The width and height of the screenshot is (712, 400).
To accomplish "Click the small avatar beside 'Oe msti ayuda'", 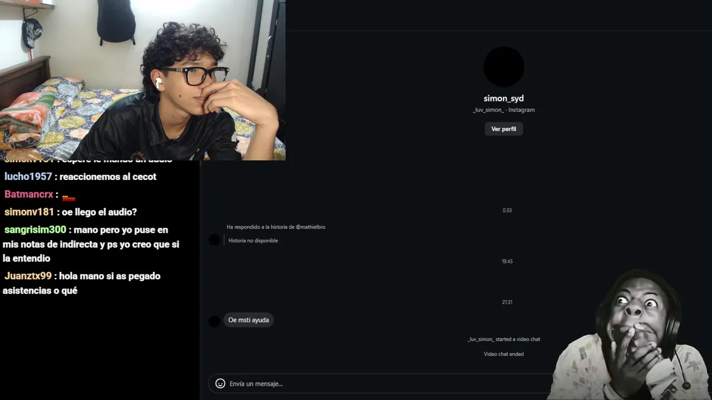I will click(x=214, y=321).
